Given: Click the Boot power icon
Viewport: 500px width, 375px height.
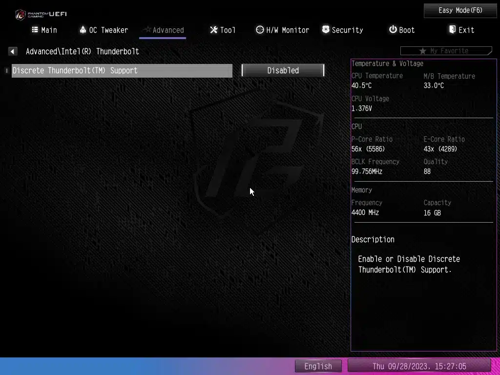Looking at the screenshot, I should [x=393, y=30].
